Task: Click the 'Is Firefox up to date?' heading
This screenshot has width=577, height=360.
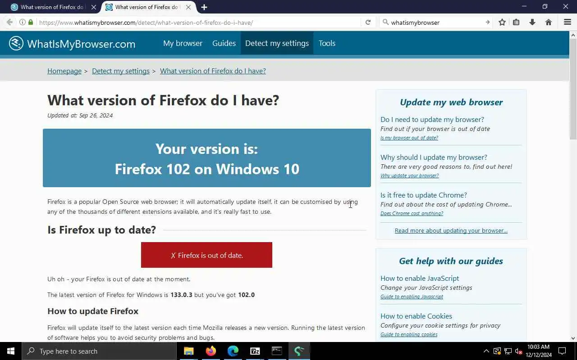Action: (101, 229)
